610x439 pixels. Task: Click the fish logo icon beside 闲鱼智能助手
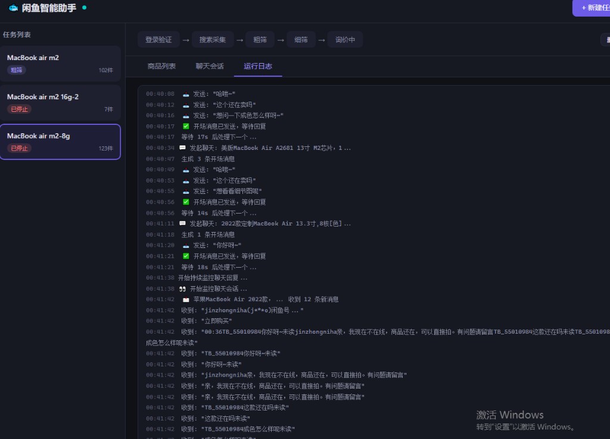coord(13,8)
